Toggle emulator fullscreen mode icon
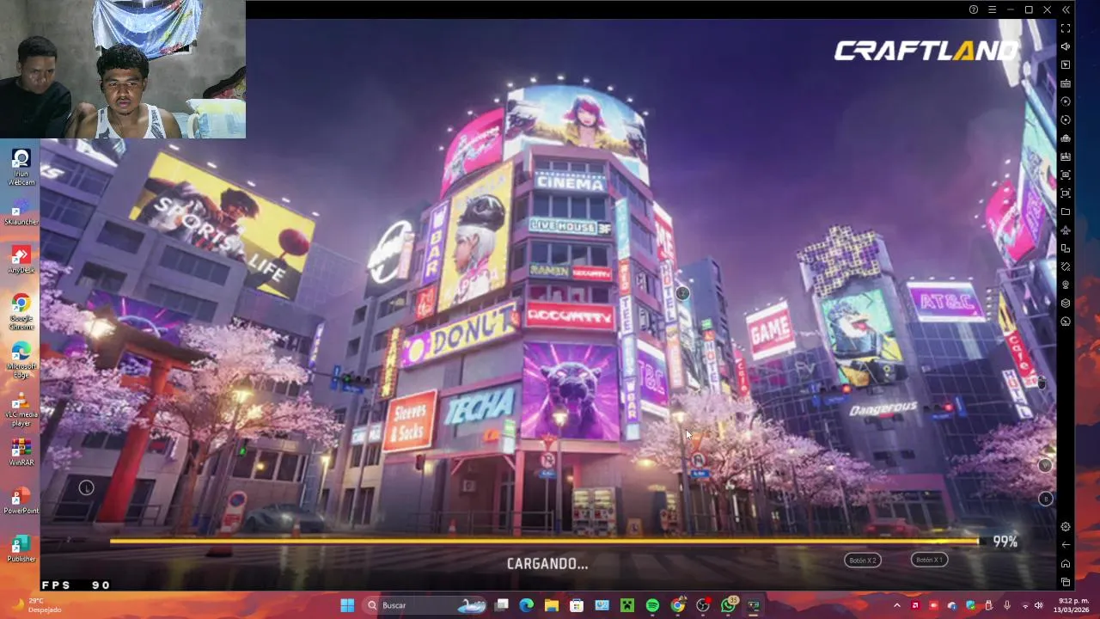1100x619 pixels. click(1066, 28)
